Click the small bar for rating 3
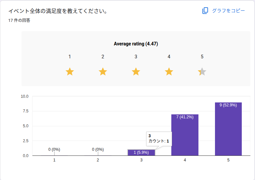 tap(141, 152)
